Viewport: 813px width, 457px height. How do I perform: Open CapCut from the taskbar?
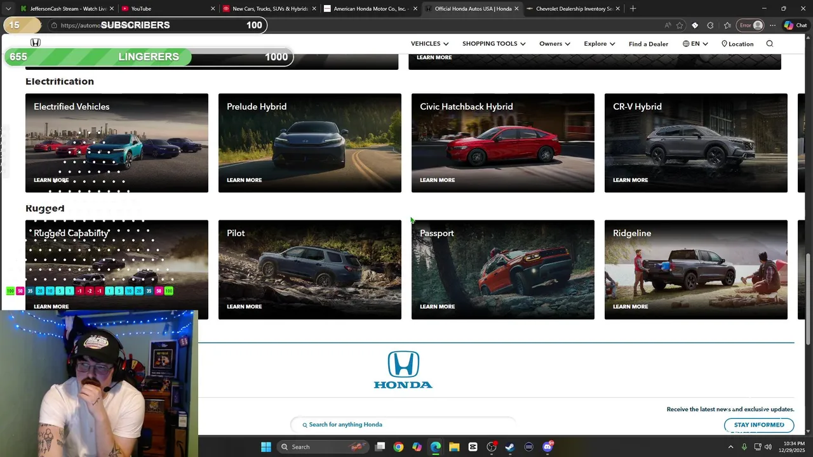point(473,447)
